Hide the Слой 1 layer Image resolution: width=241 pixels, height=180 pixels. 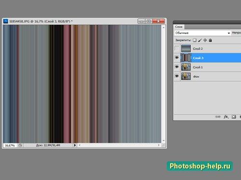[x=177, y=67]
